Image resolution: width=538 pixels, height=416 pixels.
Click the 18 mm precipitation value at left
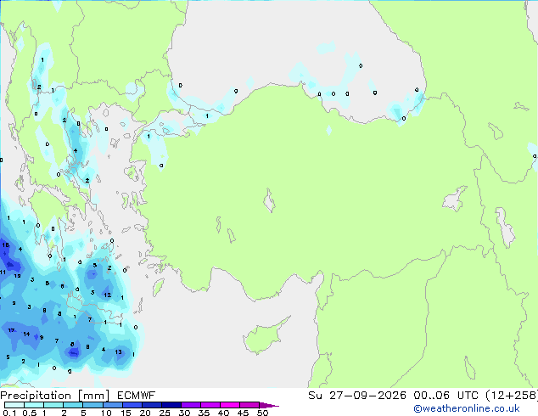coord(5,245)
